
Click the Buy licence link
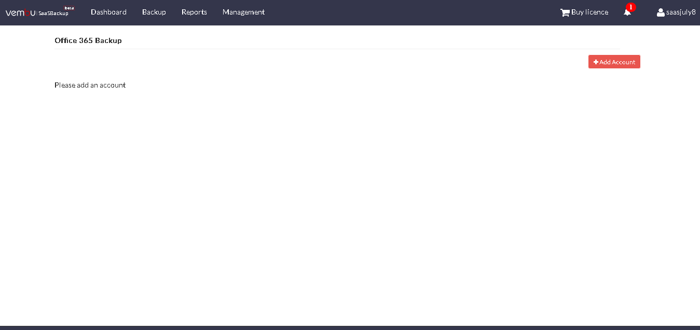point(584,12)
